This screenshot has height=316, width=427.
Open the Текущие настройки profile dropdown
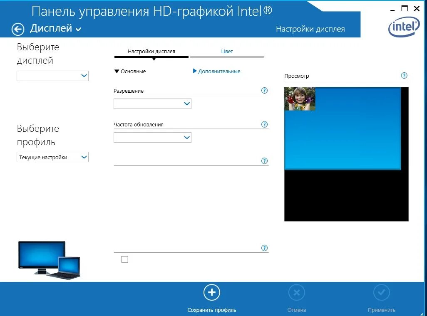(52, 157)
